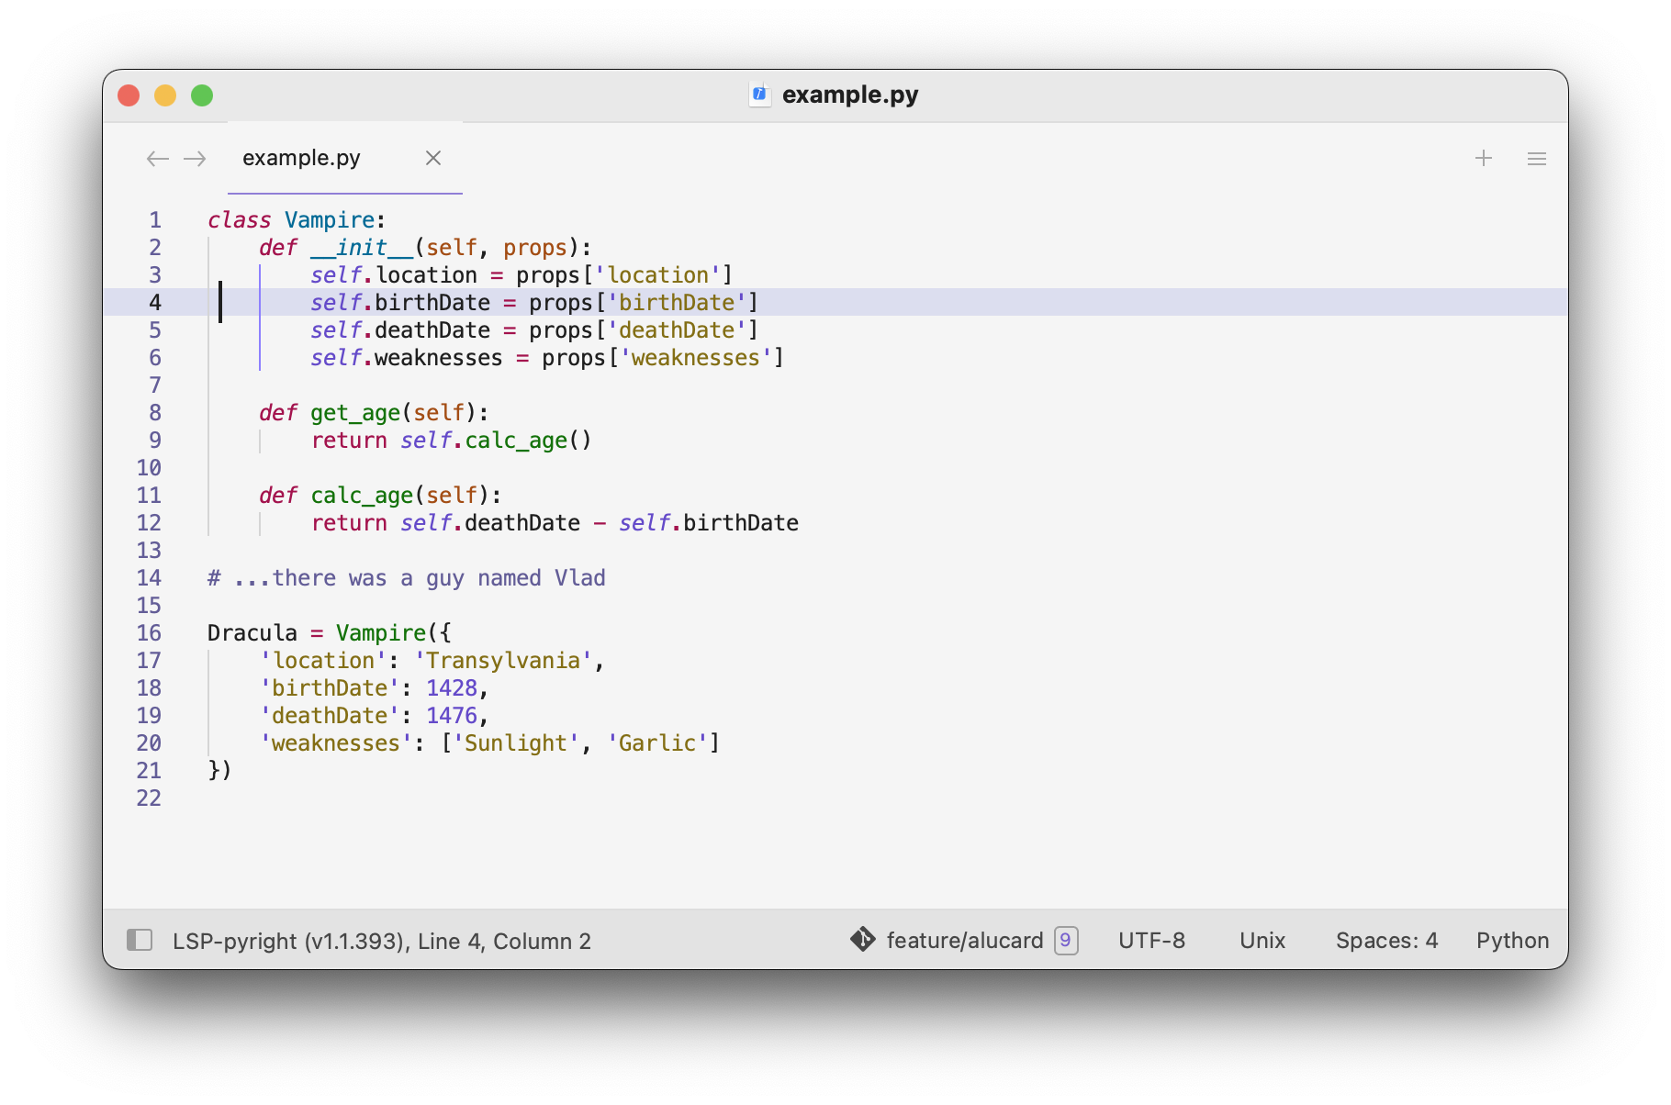Image resolution: width=1671 pixels, height=1105 pixels.
Task: Click the green fullscreen window button
Action: (202, 95)
